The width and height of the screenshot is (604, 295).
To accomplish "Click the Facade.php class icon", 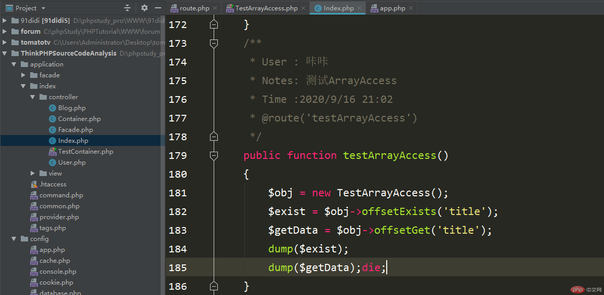I will tap(52, 130).
